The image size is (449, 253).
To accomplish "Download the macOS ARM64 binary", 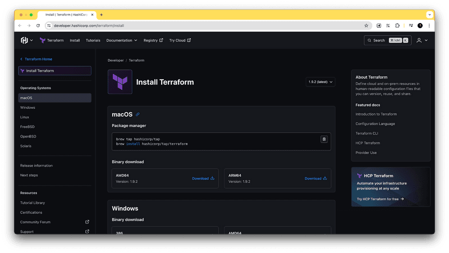I will click(x=315, y=178).
